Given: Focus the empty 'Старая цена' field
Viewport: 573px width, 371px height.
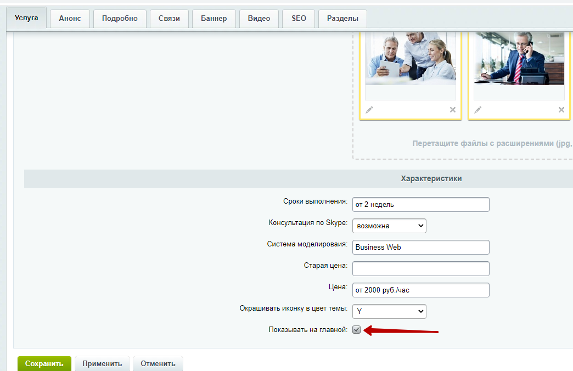Looking at the screenshot, I should [x=420, y=268].
